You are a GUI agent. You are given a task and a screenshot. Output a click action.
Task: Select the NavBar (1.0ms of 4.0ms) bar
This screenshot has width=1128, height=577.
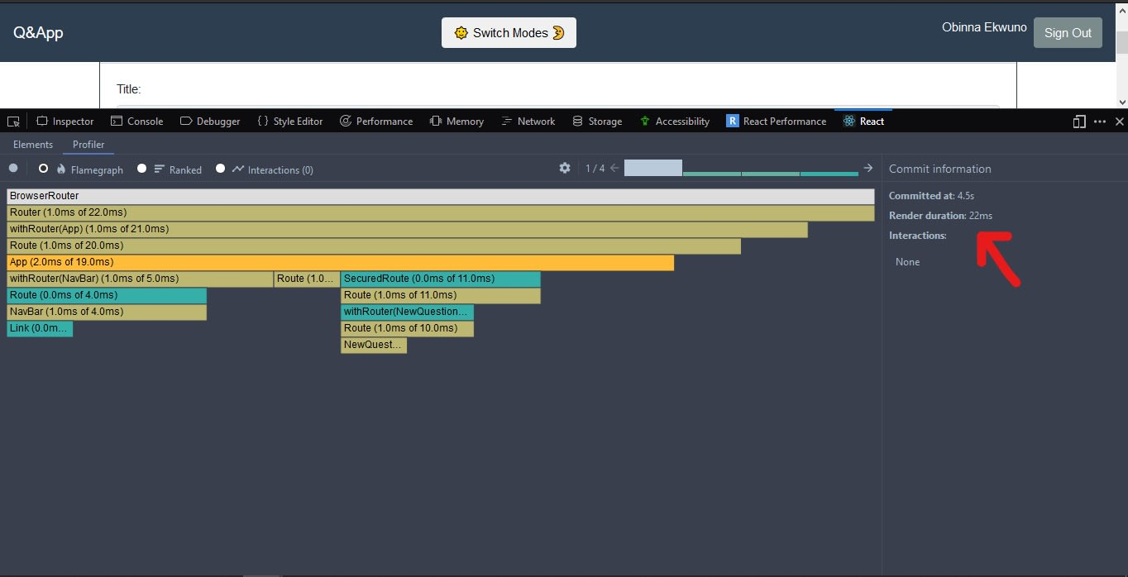pyautogui.click(x=107, y=312)
